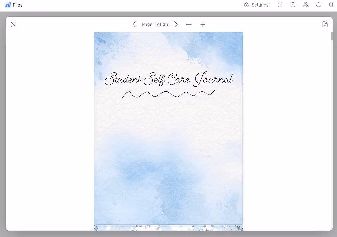
Task: Open the notifications bell
Action: coord(318,5)
